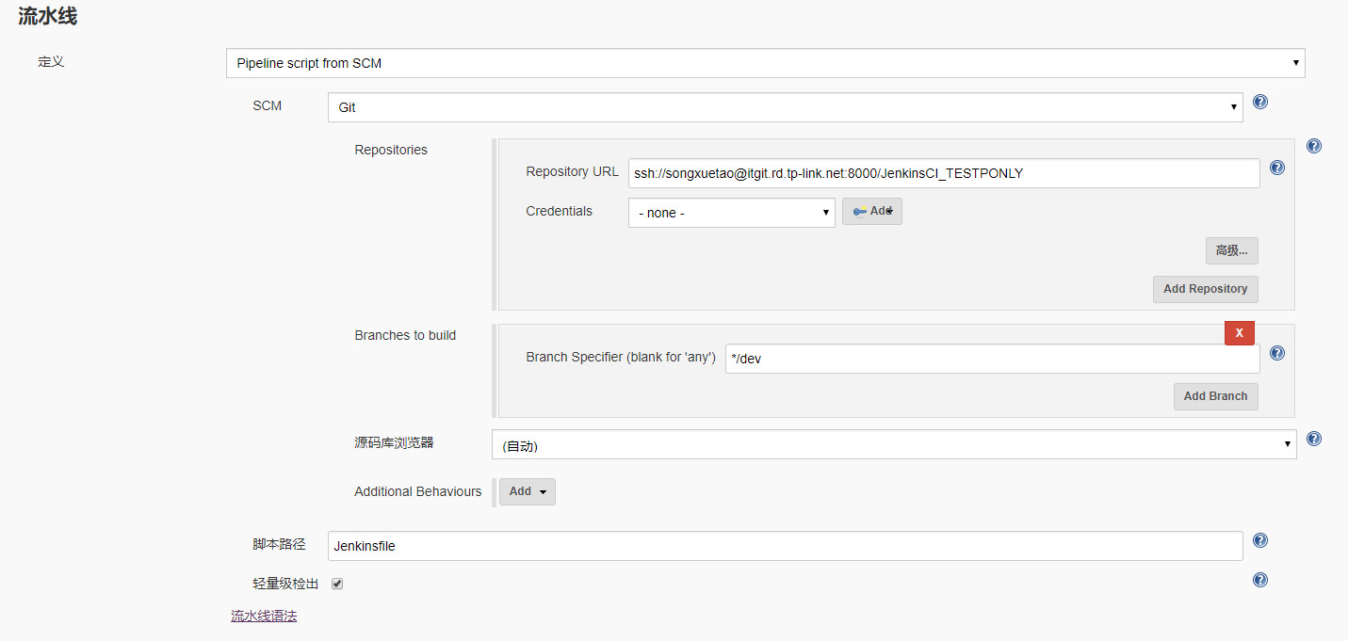Open the Credentials none dropdown

coord(731,213)
